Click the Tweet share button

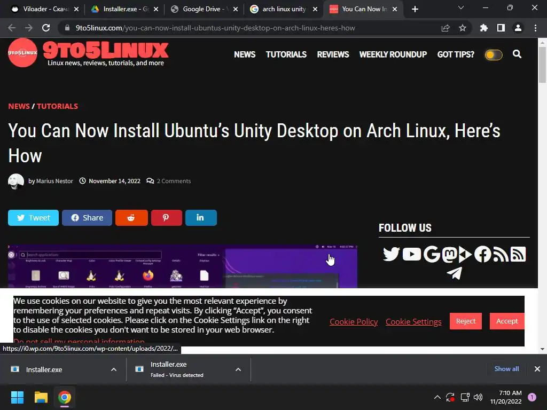coord(33,218)
